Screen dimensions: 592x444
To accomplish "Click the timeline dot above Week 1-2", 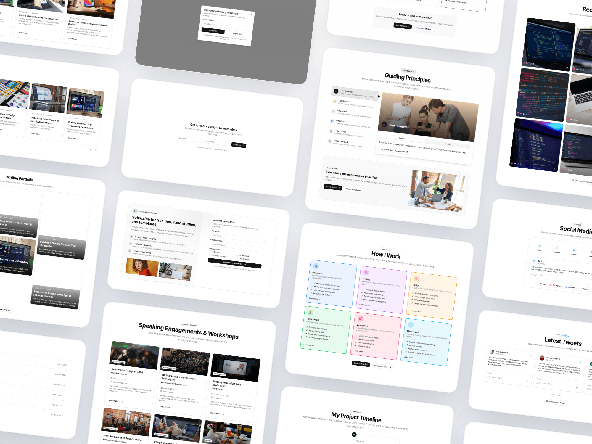I will (354, 435).
